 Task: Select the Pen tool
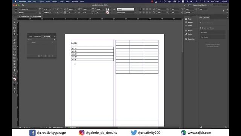14,40
